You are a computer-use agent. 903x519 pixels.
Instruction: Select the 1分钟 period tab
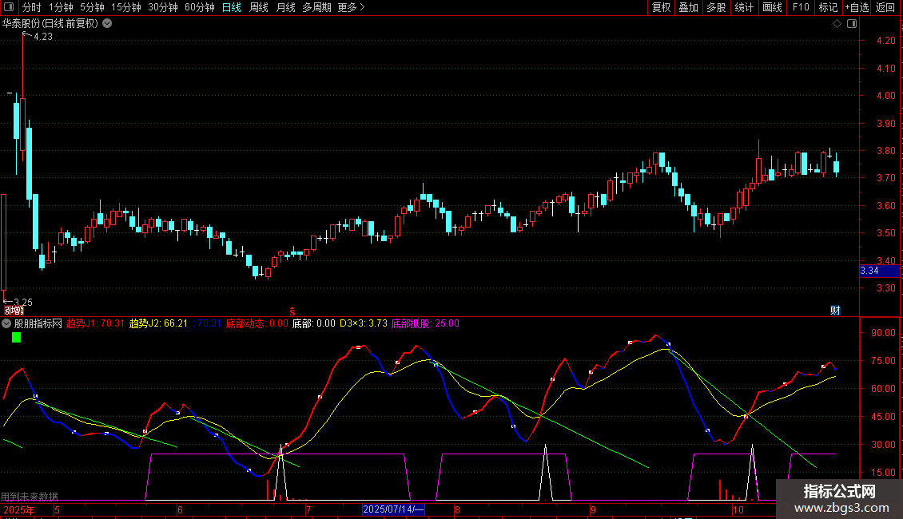pos(61,7)
